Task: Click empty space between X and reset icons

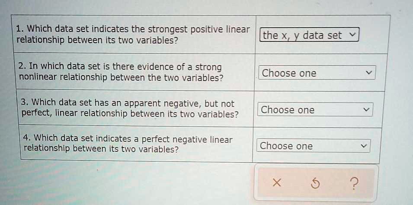Action: click(x=296, y=184)
